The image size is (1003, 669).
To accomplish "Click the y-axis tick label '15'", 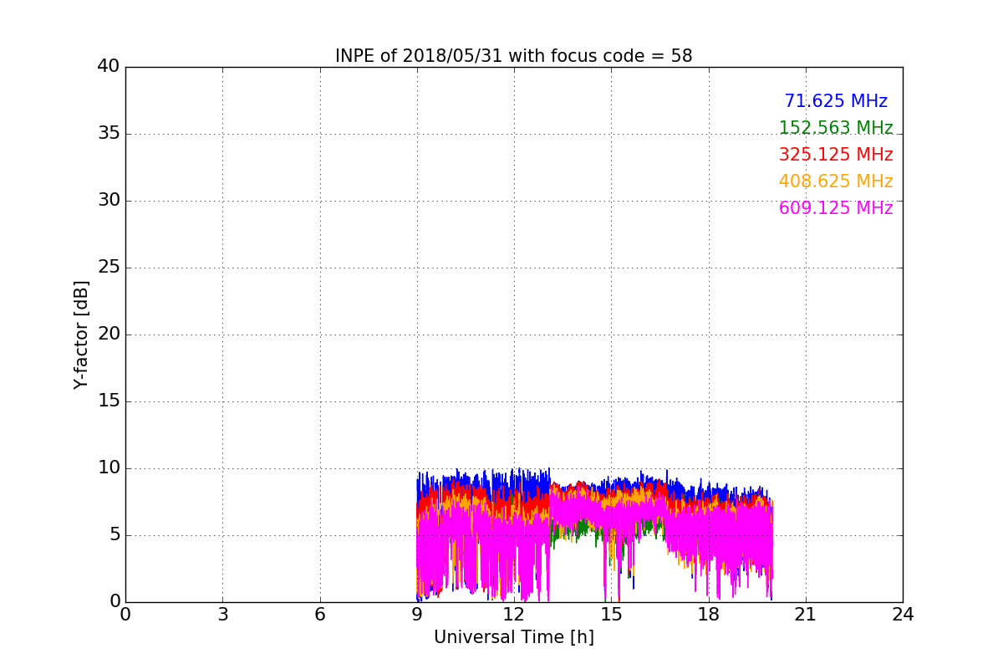I will pos(109,401).
